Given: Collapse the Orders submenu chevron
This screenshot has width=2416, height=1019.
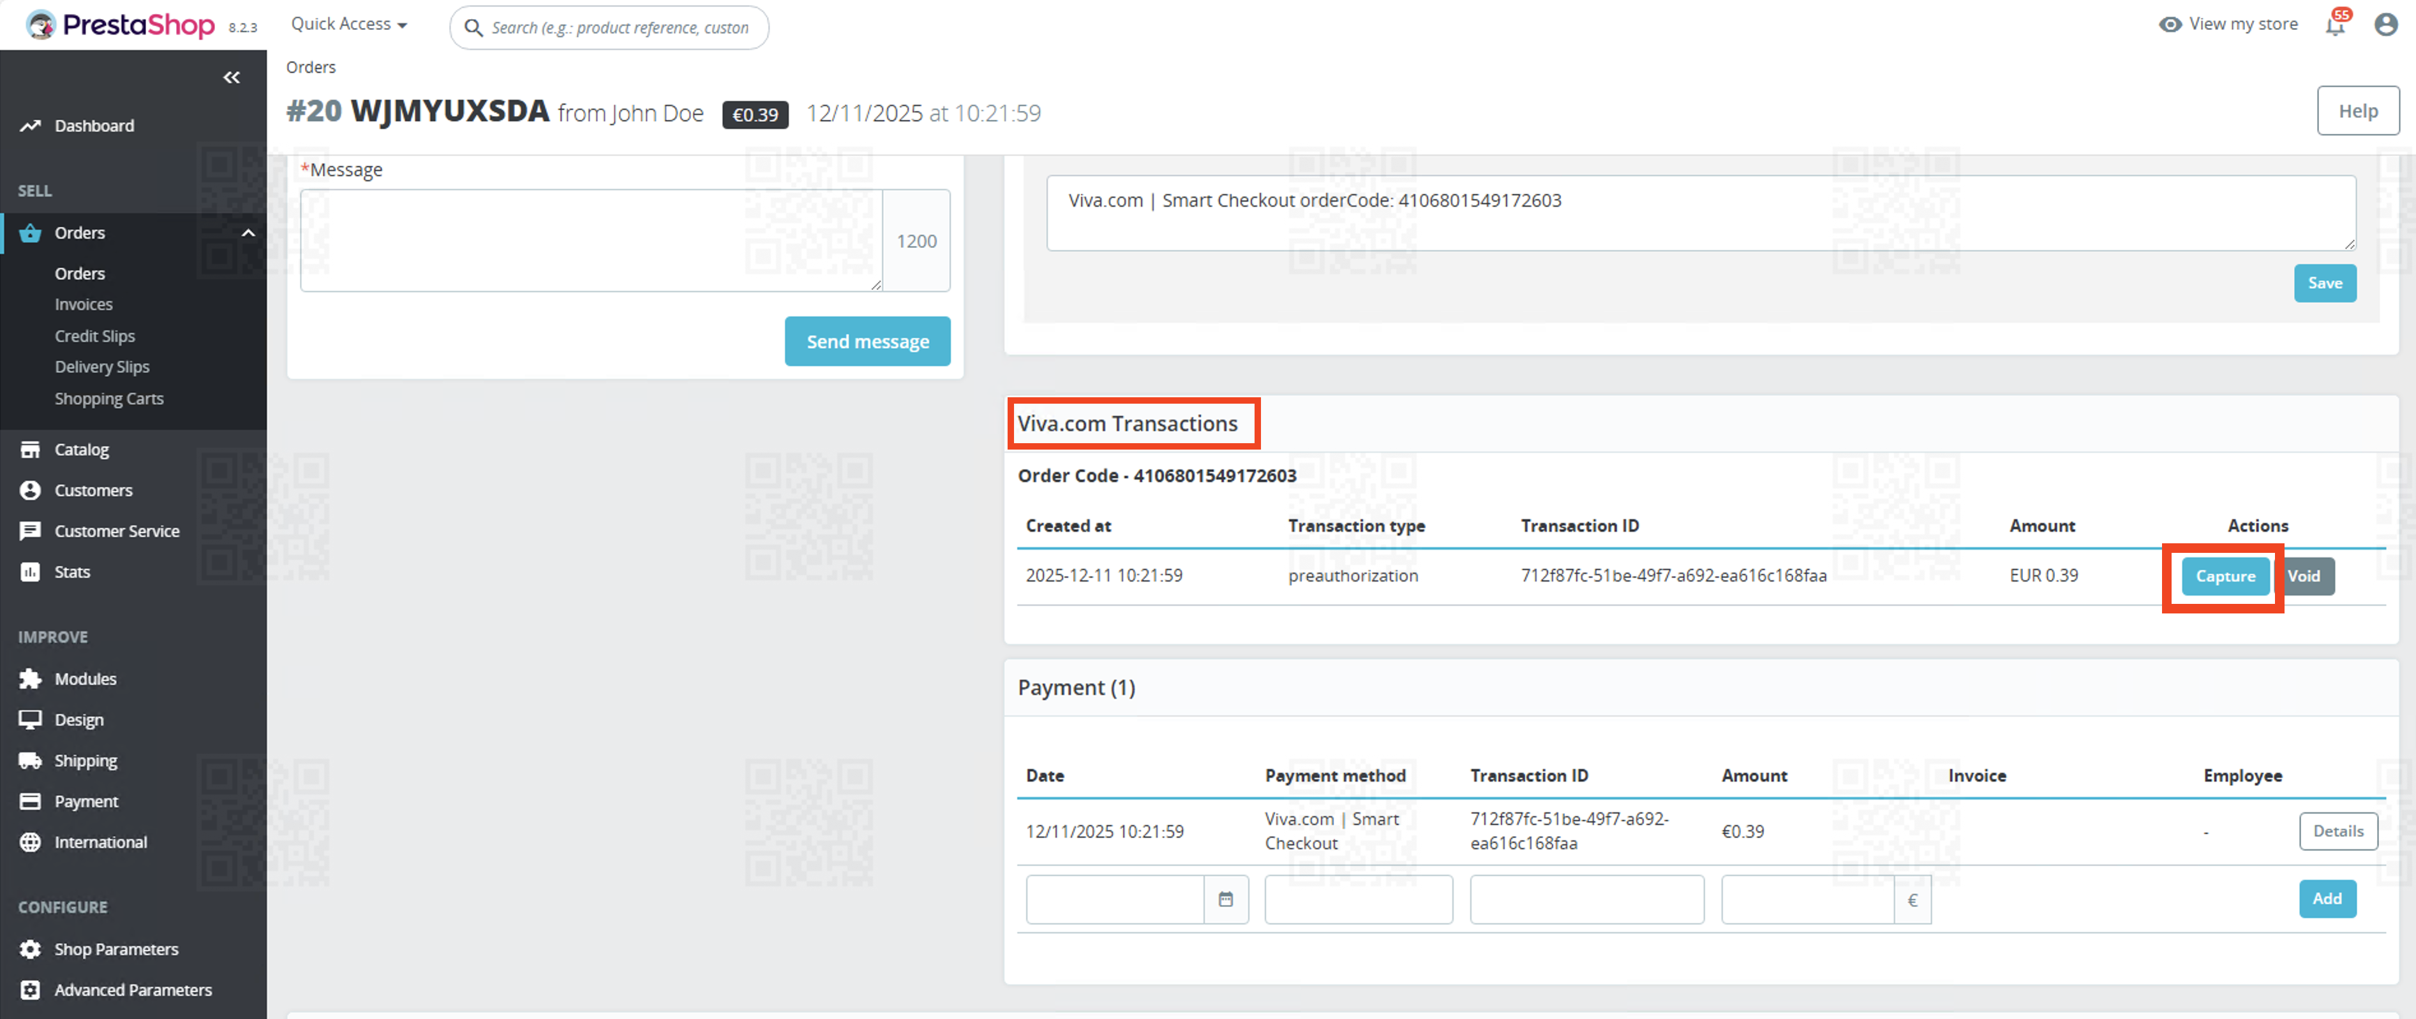Looking at the screenshot, I should pyautogui.click(x=248, y=233).
